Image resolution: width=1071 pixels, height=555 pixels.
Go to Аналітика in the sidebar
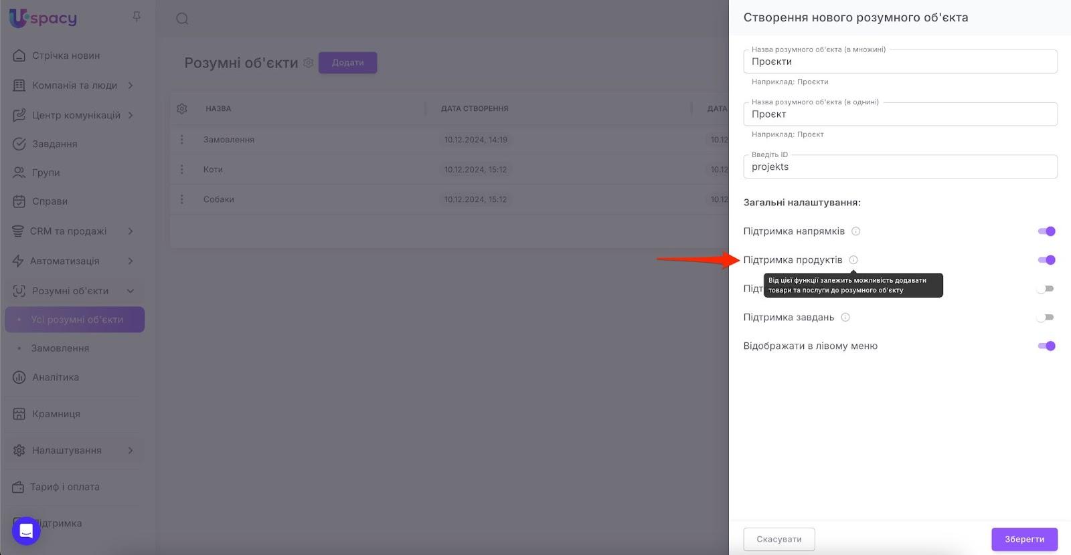pyautogui.click(x=56, y=377)
